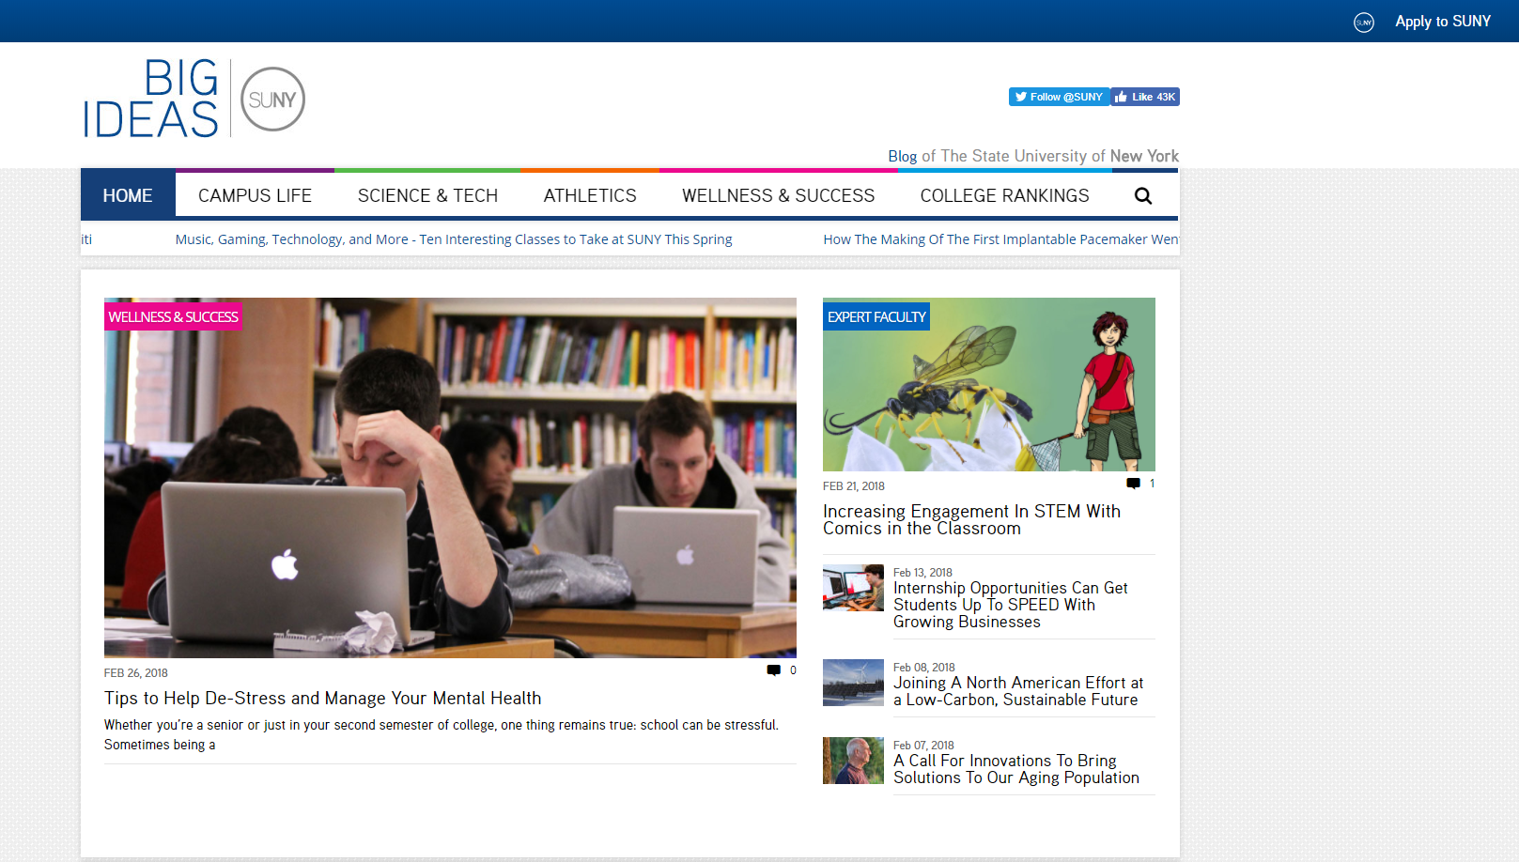
Task: Open Increasing Engagement In STEM article
Action: click(971, 519)
